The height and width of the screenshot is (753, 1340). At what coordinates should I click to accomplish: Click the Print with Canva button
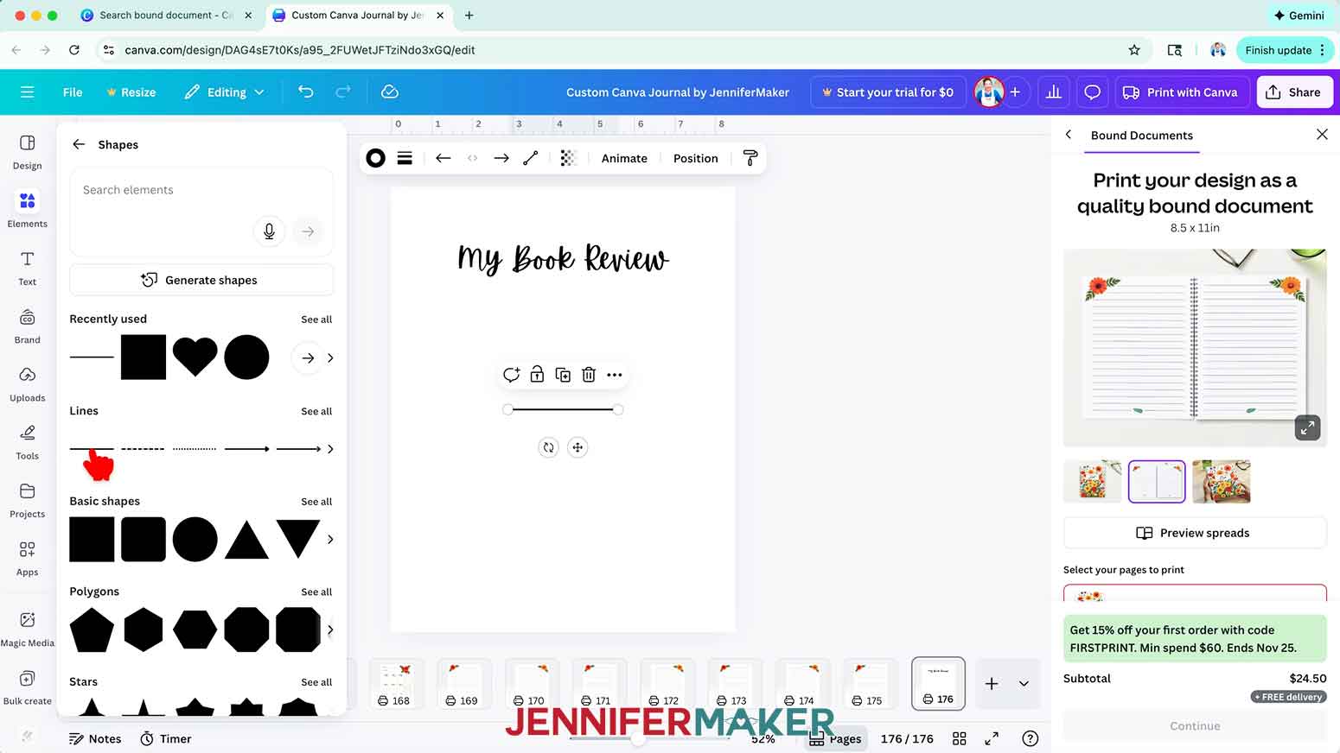(x=1180, y=92)
